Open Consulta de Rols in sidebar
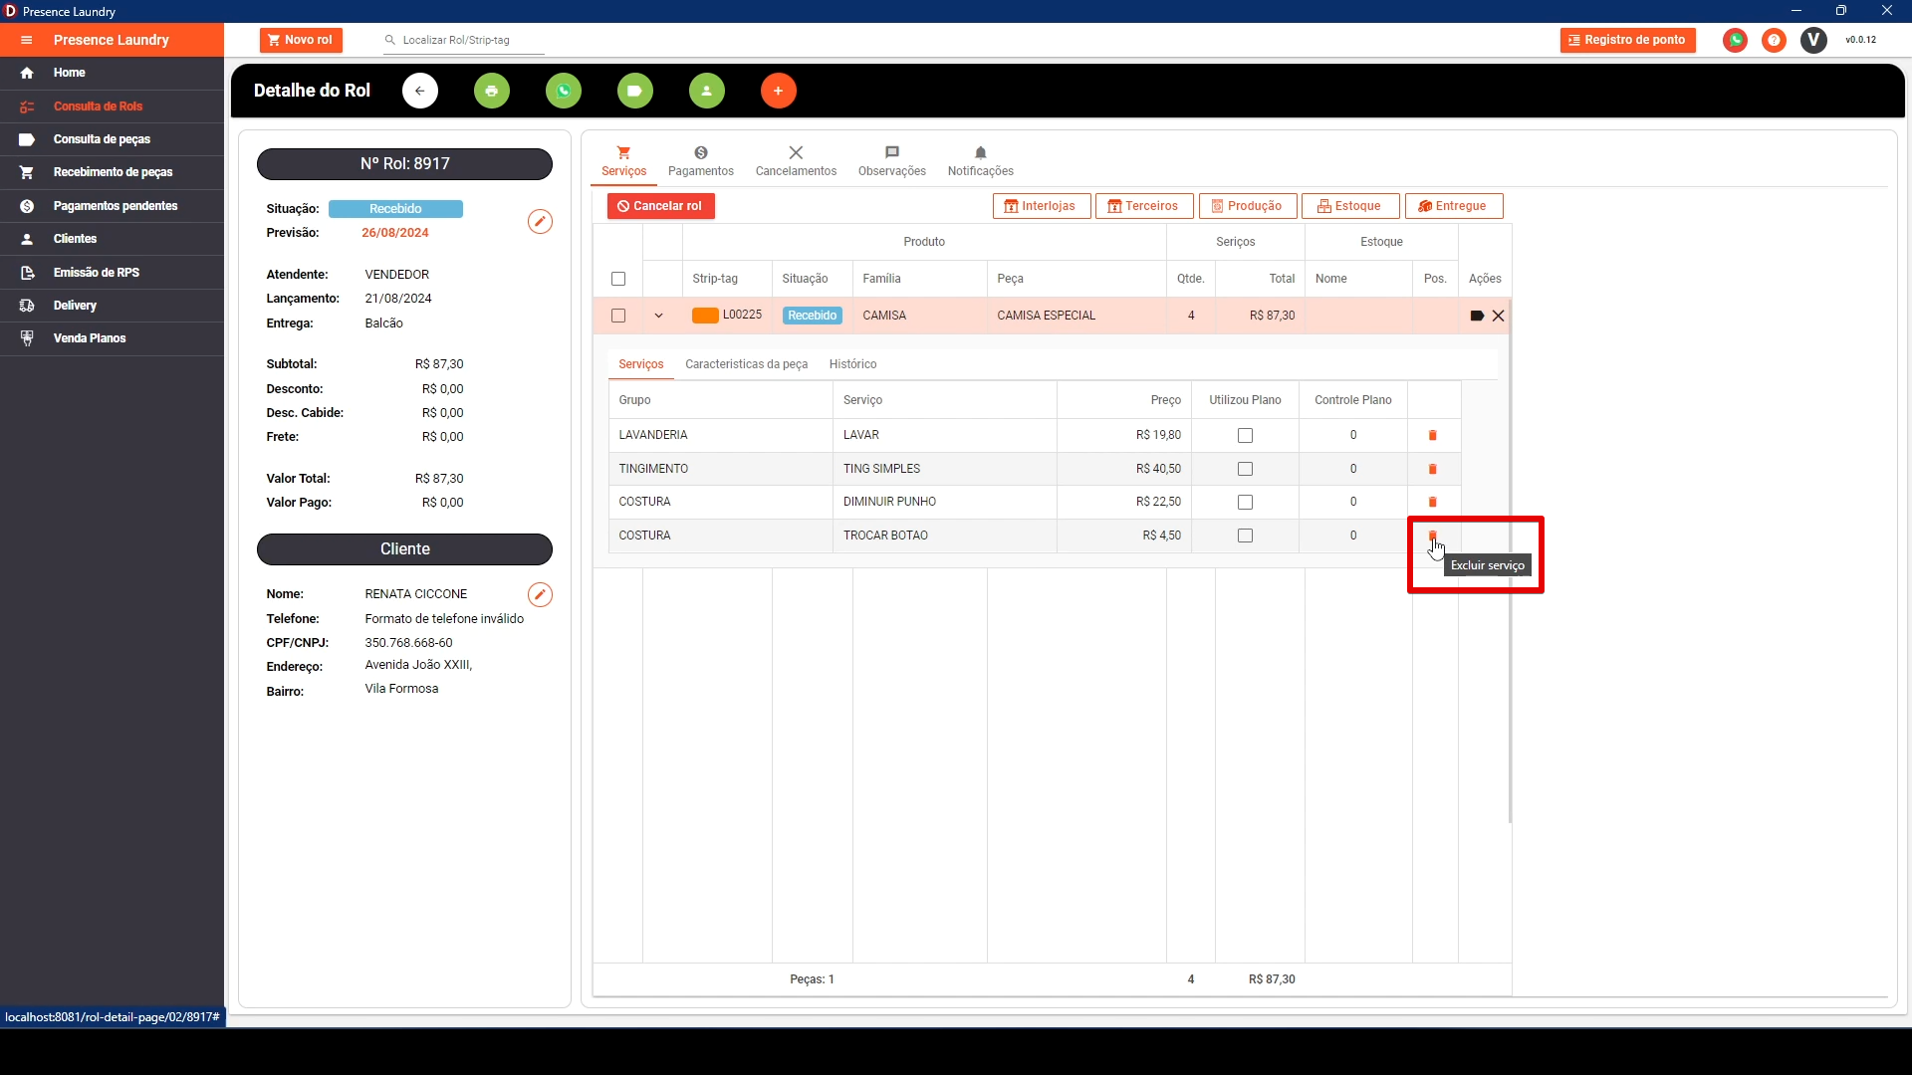 pos(112,107)
